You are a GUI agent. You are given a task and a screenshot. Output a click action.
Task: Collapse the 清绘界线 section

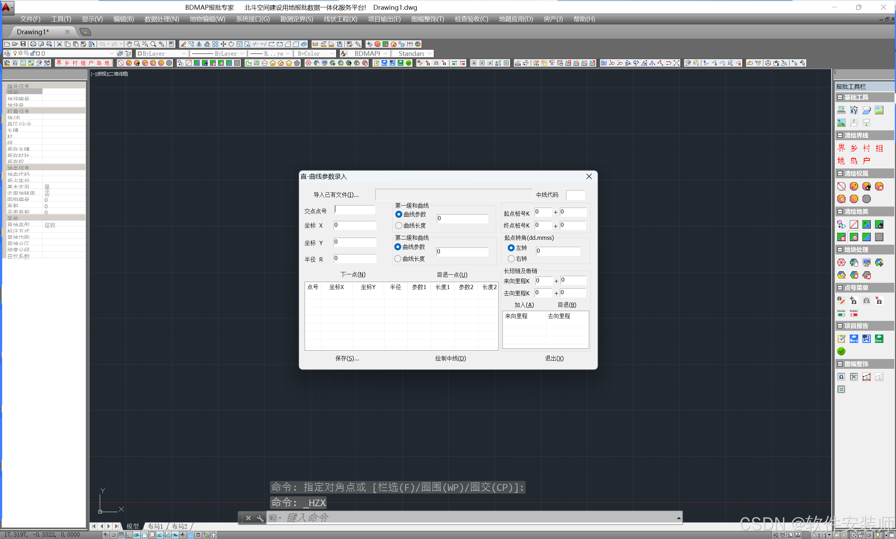click(840, 135)
